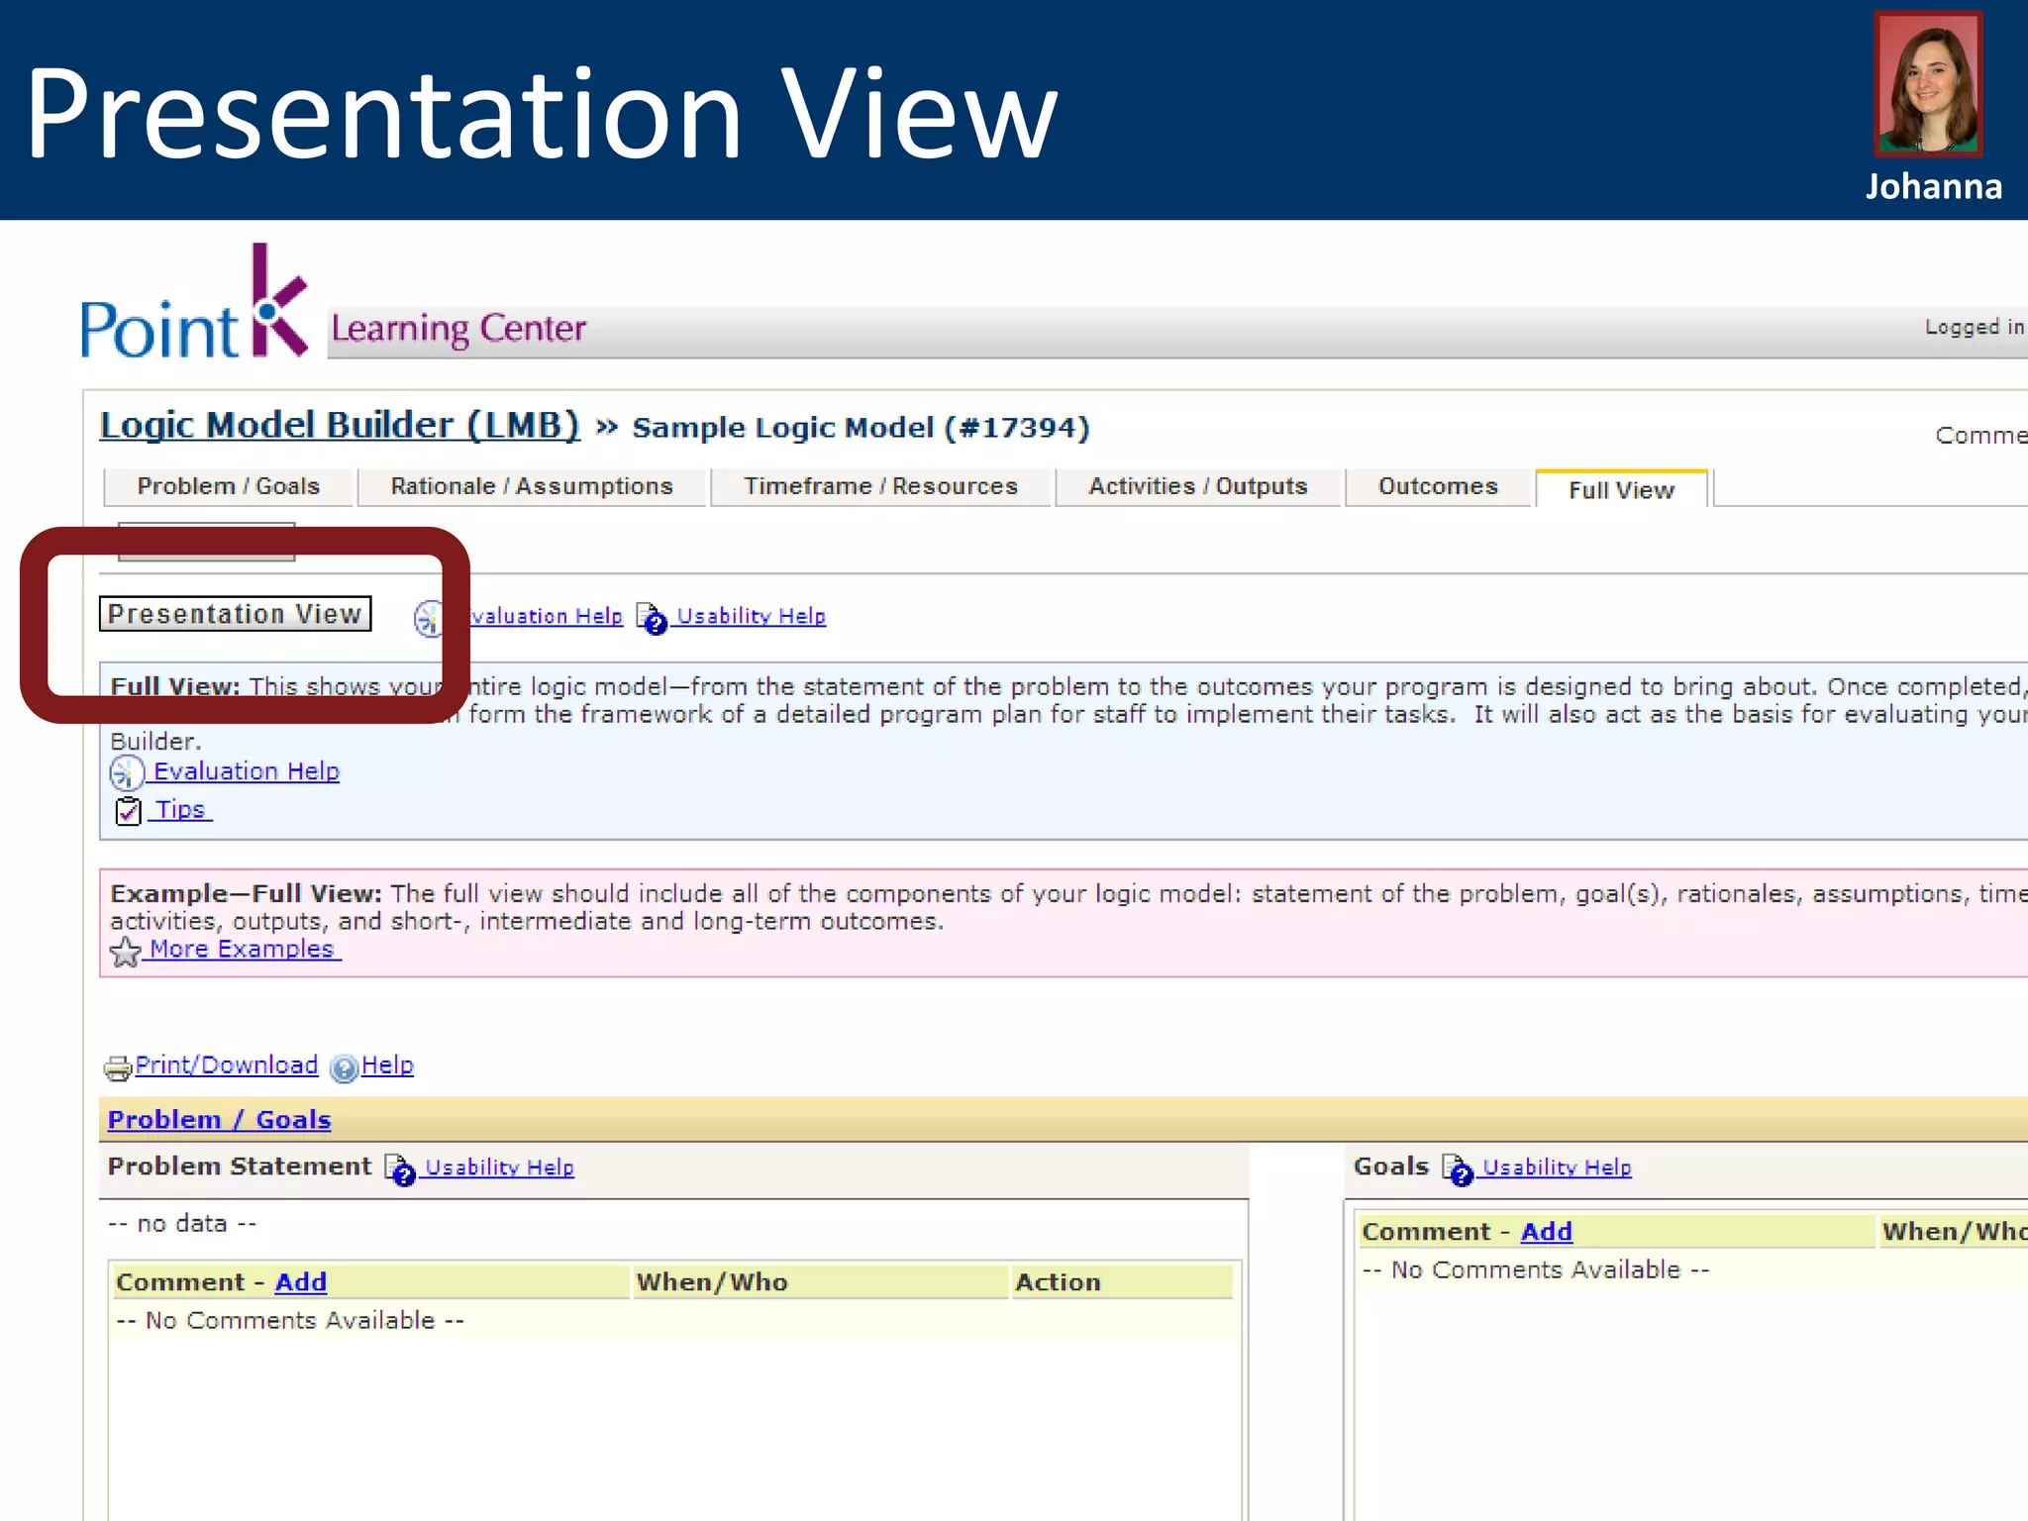Viewport: 2028px width, 1521px height.
Task: Click the printer icon beside Print/Download
Action: tap(118, 1067)
